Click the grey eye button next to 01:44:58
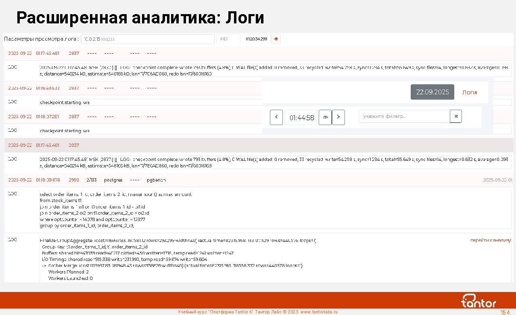The width and height of the screenshot is (516, 315). (x=325, y=117)
